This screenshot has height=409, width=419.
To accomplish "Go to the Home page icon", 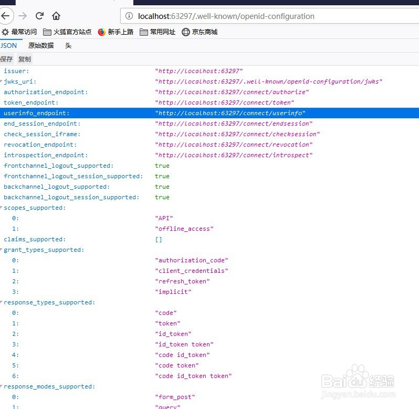I will [56, 16].
